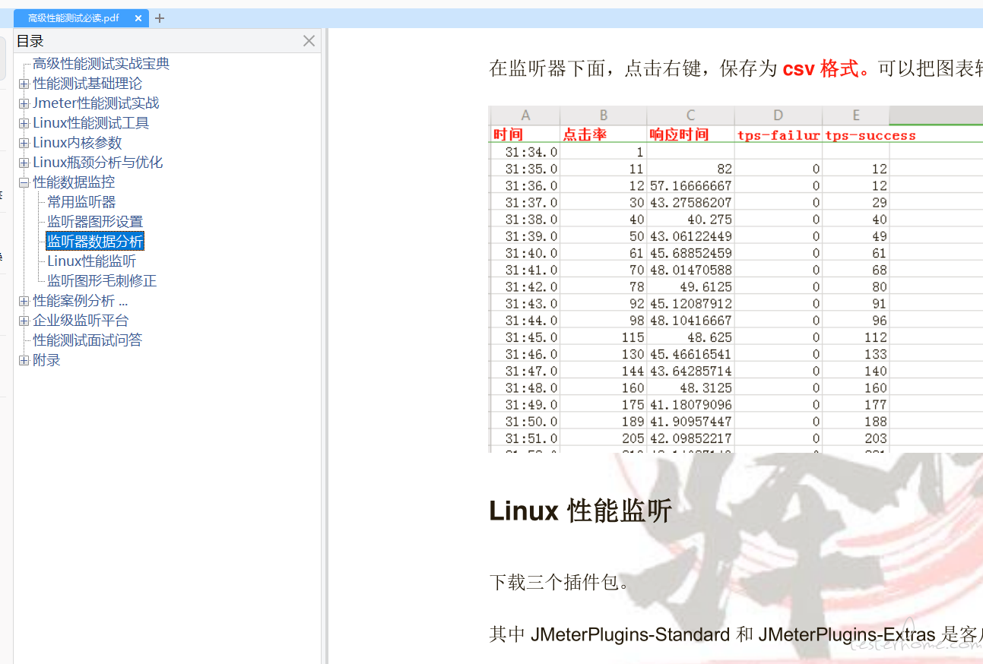
Task: Select the 性能数据监控 bookmark
Action: [74, 182]
